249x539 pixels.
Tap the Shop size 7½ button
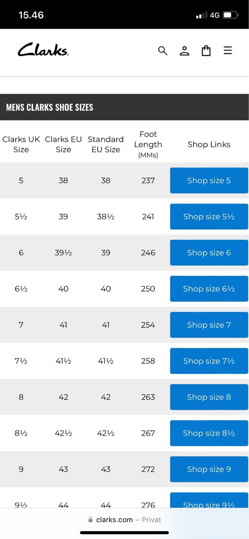[209, 361]
